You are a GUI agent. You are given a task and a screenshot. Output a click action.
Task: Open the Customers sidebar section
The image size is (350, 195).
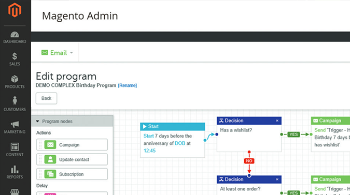(15, 104)
